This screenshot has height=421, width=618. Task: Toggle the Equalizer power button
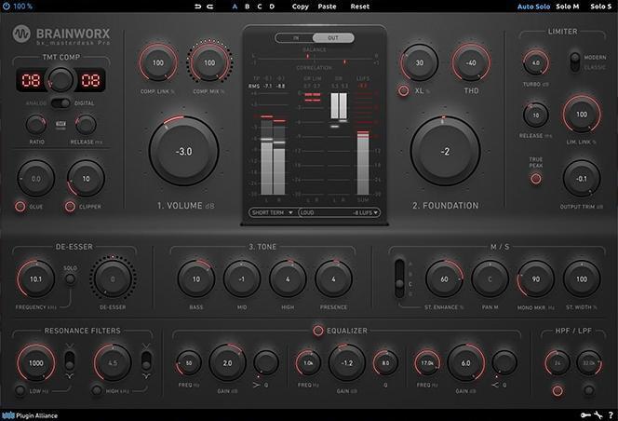(x=317, y=330)
